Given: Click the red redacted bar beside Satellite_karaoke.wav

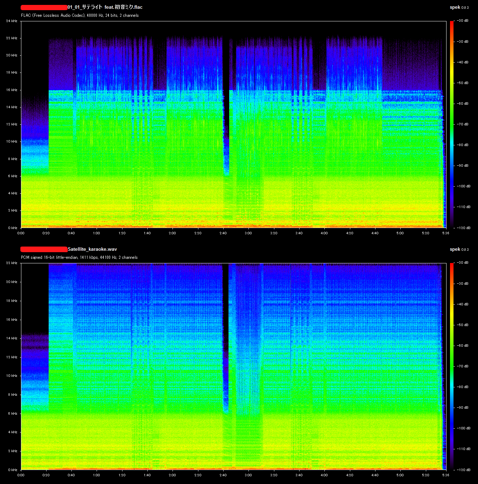Looking at the screenshot, I should point(44,249).
